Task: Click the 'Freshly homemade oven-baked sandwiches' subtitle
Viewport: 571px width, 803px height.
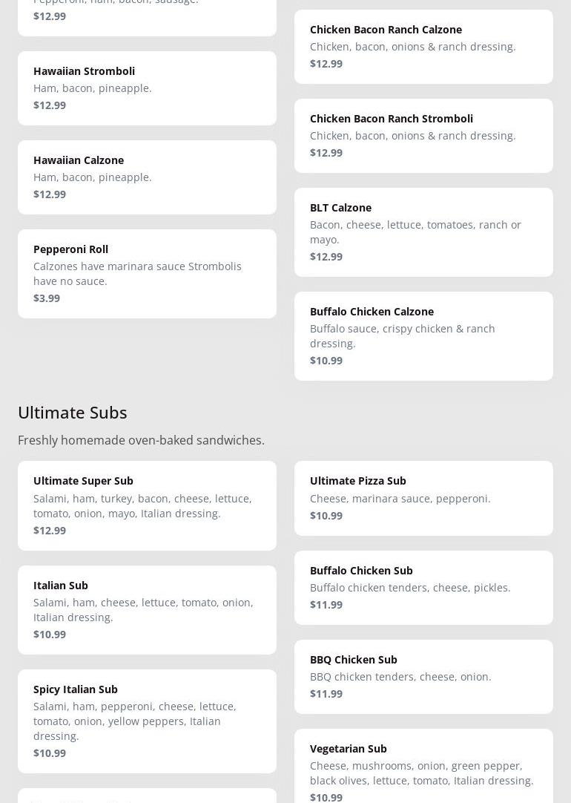Action: coord(141,440)
